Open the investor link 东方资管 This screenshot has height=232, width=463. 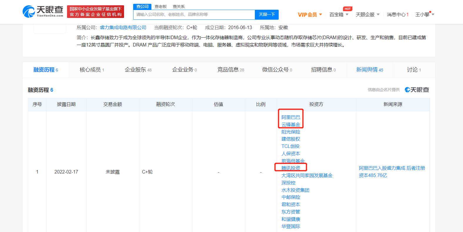(x=291, y=212)
